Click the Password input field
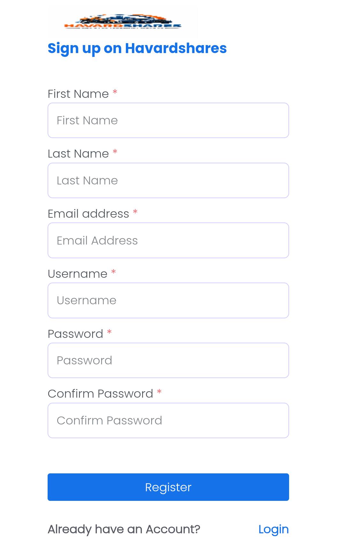The image size is (345, 544). 168,360
